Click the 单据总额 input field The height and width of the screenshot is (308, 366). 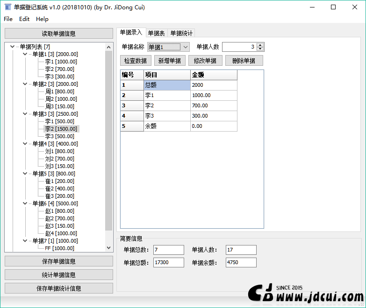pos(169,263)
